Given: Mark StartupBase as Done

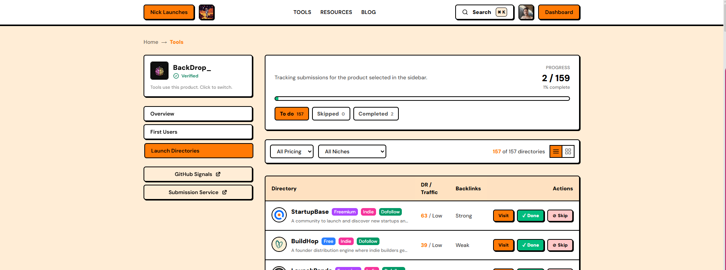Looking at the screenshot, I should [531, 216].
